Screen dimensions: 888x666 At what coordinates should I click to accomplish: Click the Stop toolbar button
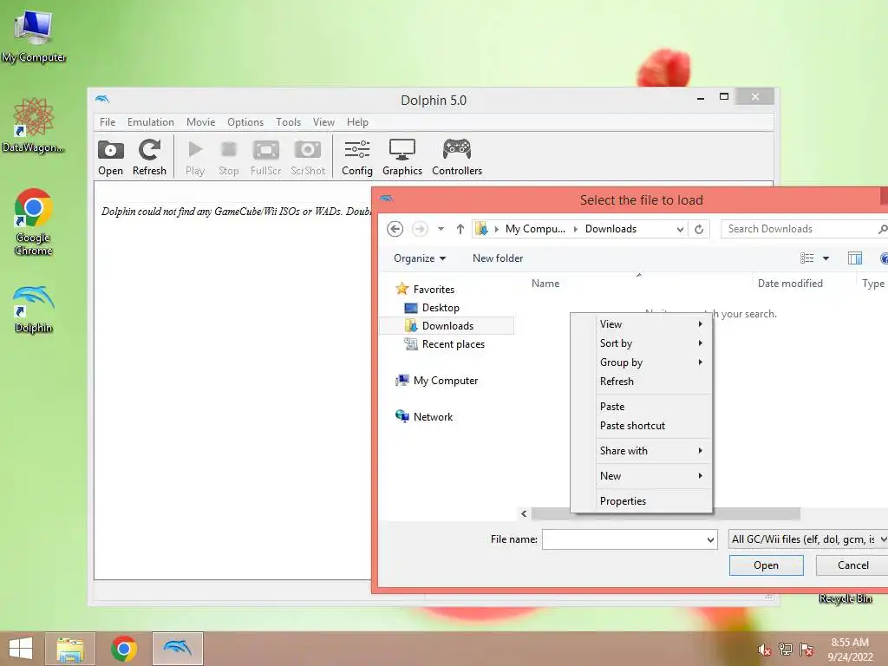229,157
